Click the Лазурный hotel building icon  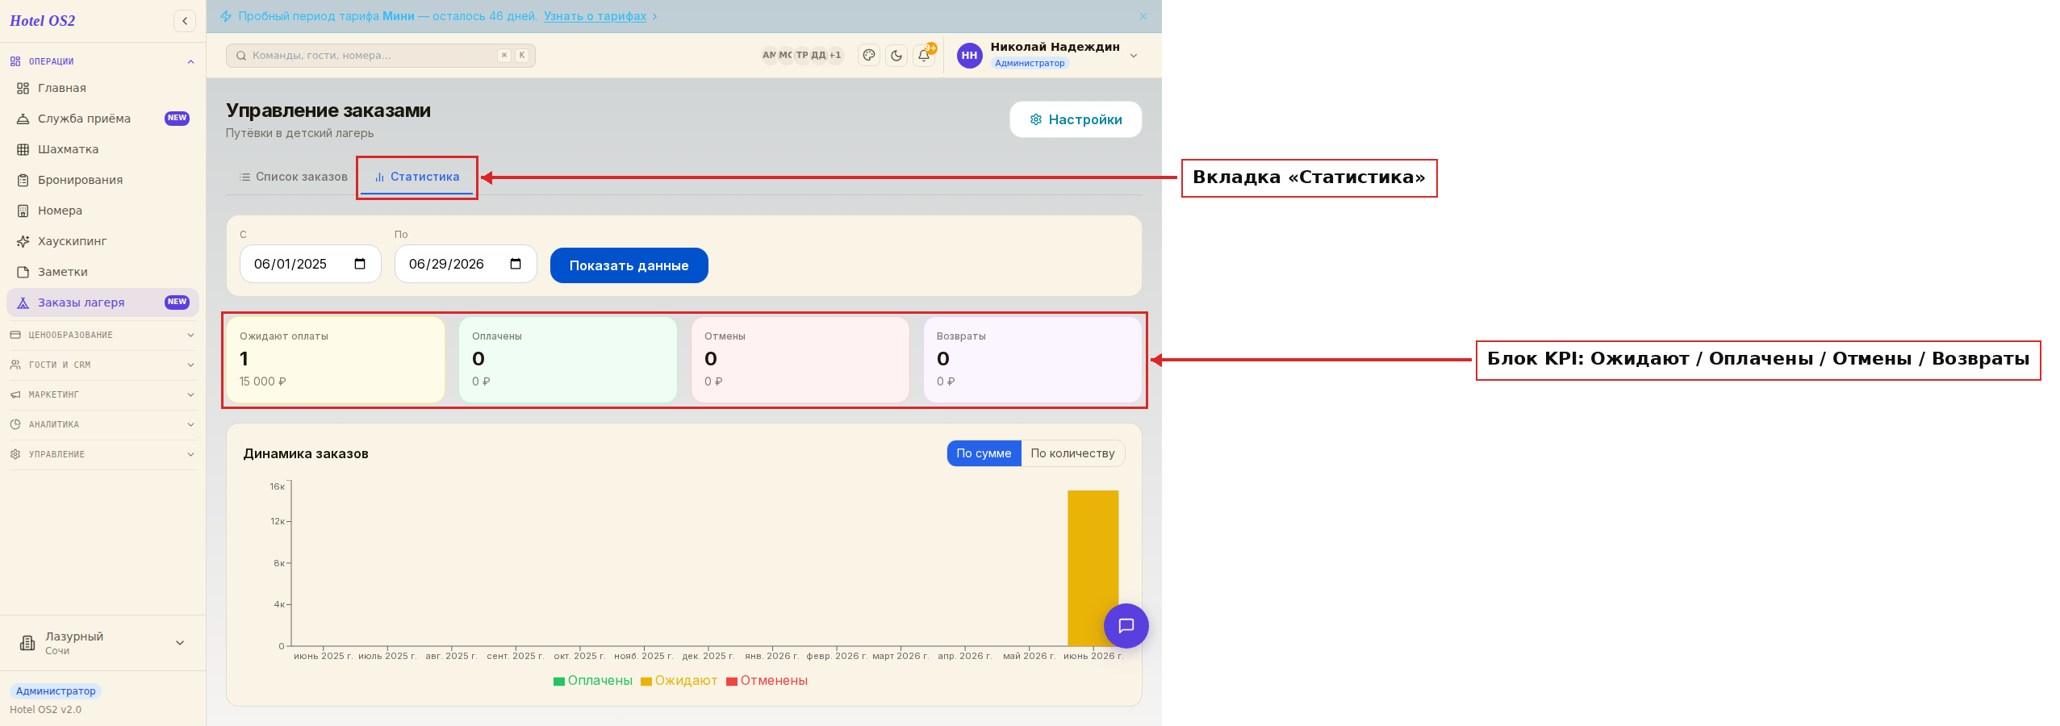coord(27,643)
